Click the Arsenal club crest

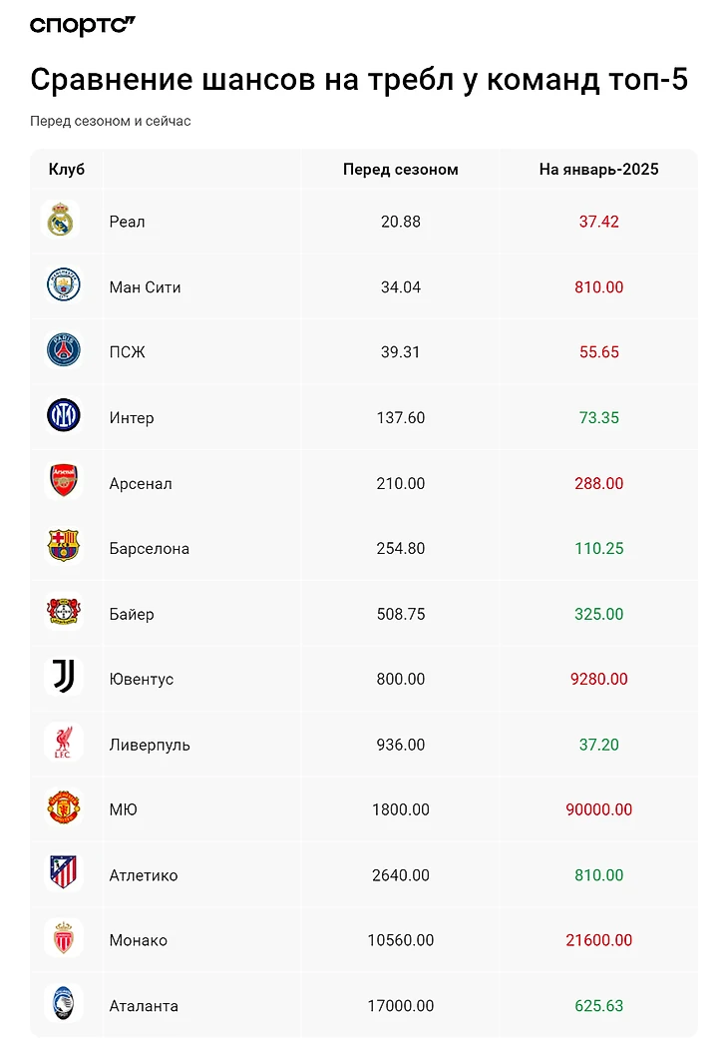pyautogui.click(x=63, y=482)
